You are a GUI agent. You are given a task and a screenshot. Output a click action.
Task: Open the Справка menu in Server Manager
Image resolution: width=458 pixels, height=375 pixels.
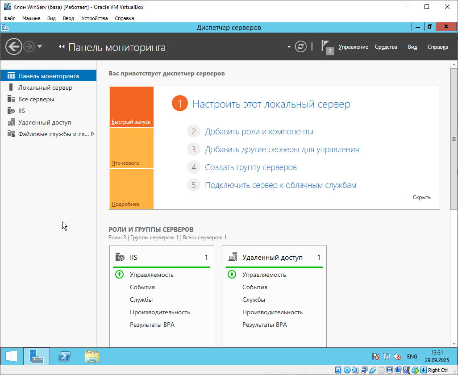point(437,47)
